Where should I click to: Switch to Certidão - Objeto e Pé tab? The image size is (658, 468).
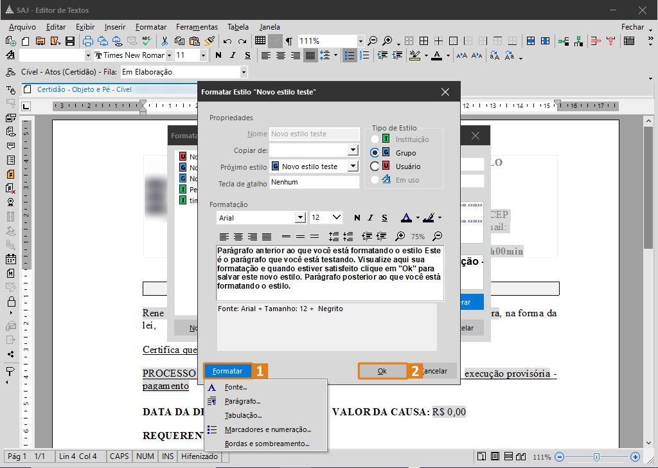[84, 89]
